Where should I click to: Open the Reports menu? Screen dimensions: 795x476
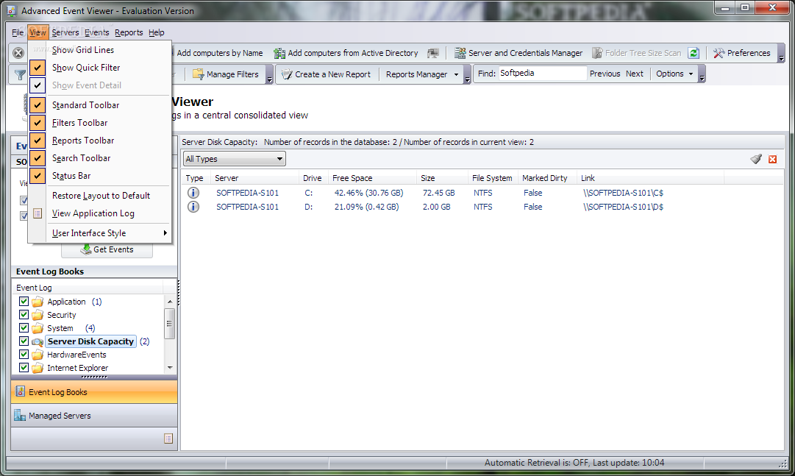(129, 32)
